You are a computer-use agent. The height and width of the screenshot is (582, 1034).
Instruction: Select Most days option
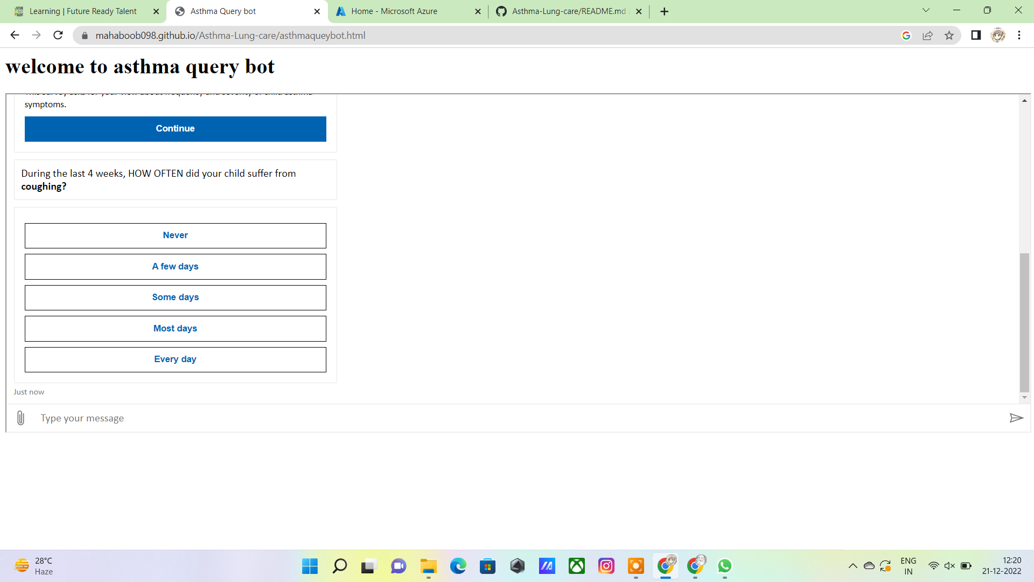pos(176,329)
